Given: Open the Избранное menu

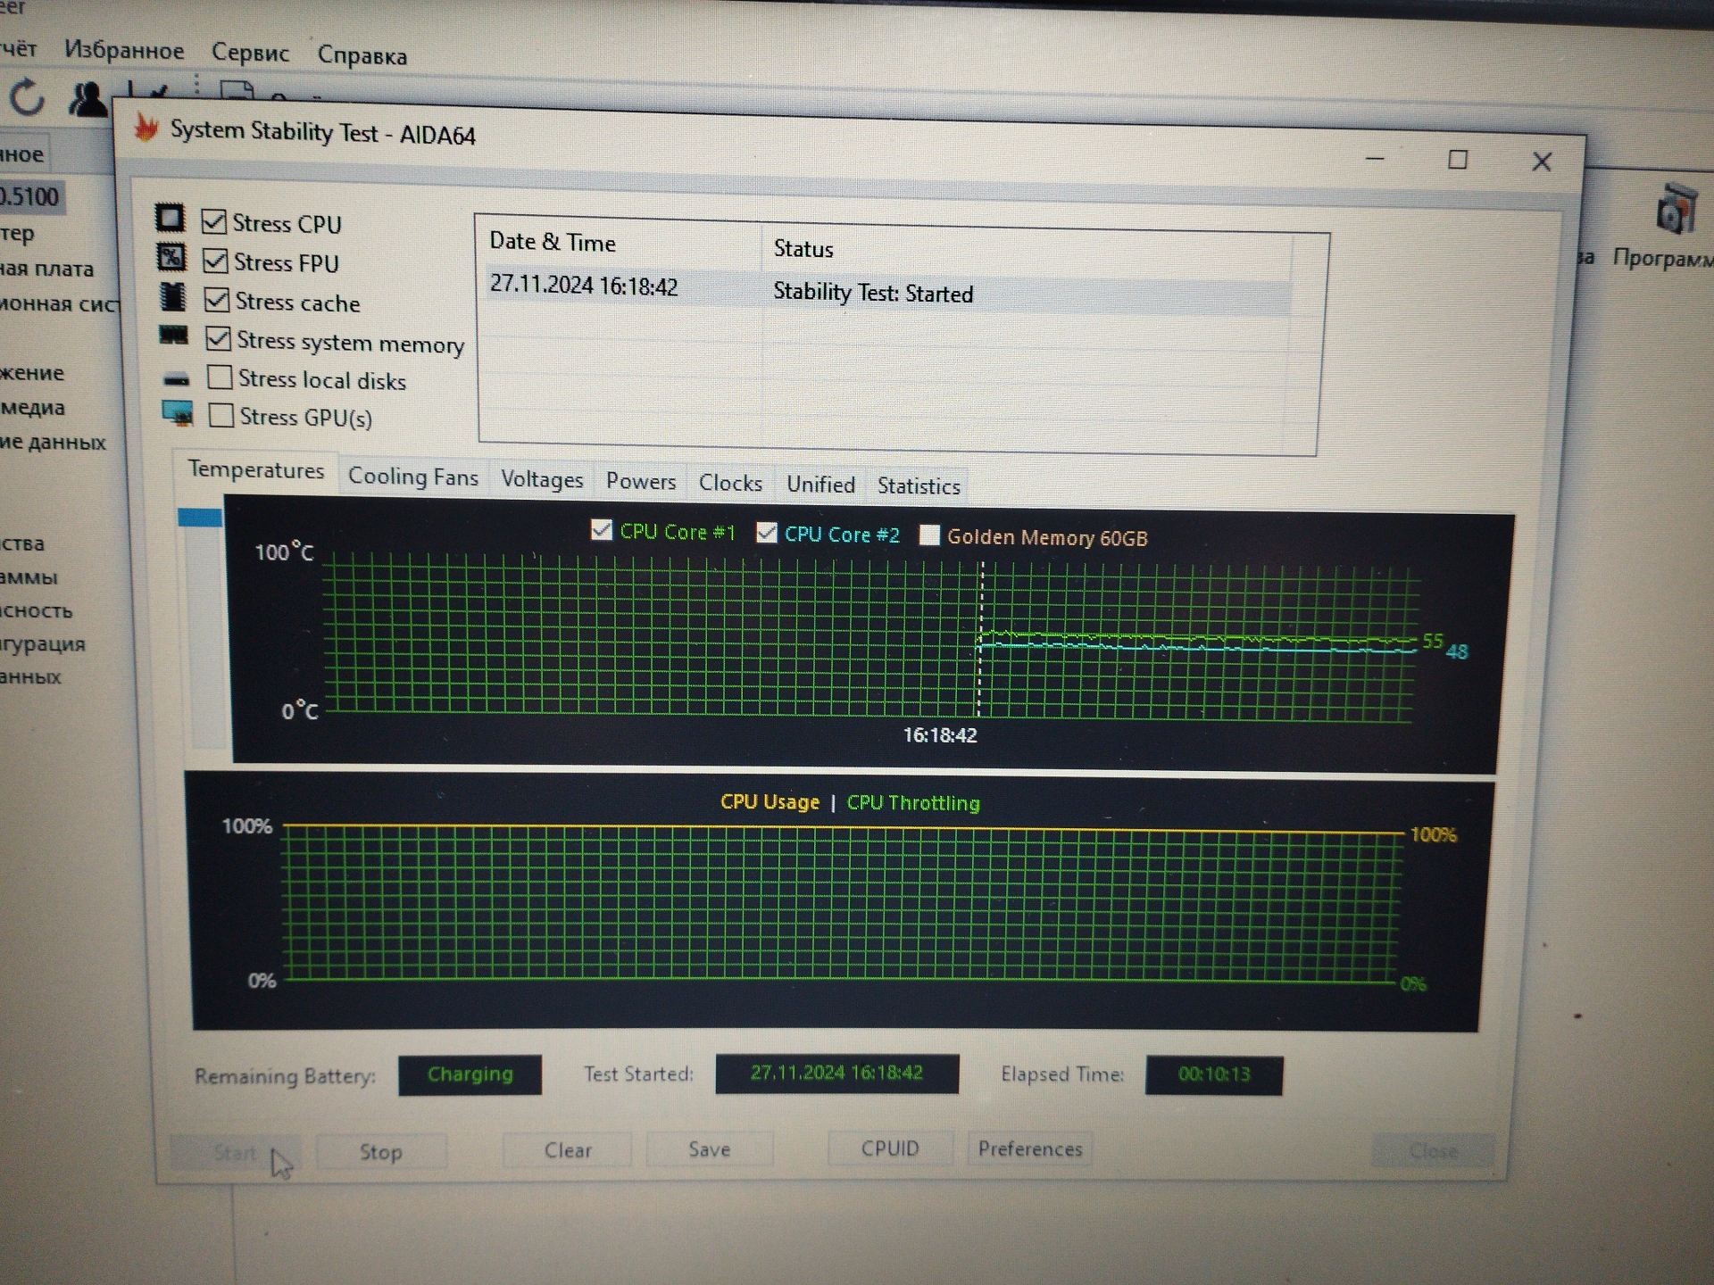Looking at the screenshot, I should (124, 50).
